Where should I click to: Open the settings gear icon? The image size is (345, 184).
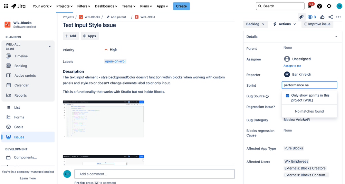(329, 6)
